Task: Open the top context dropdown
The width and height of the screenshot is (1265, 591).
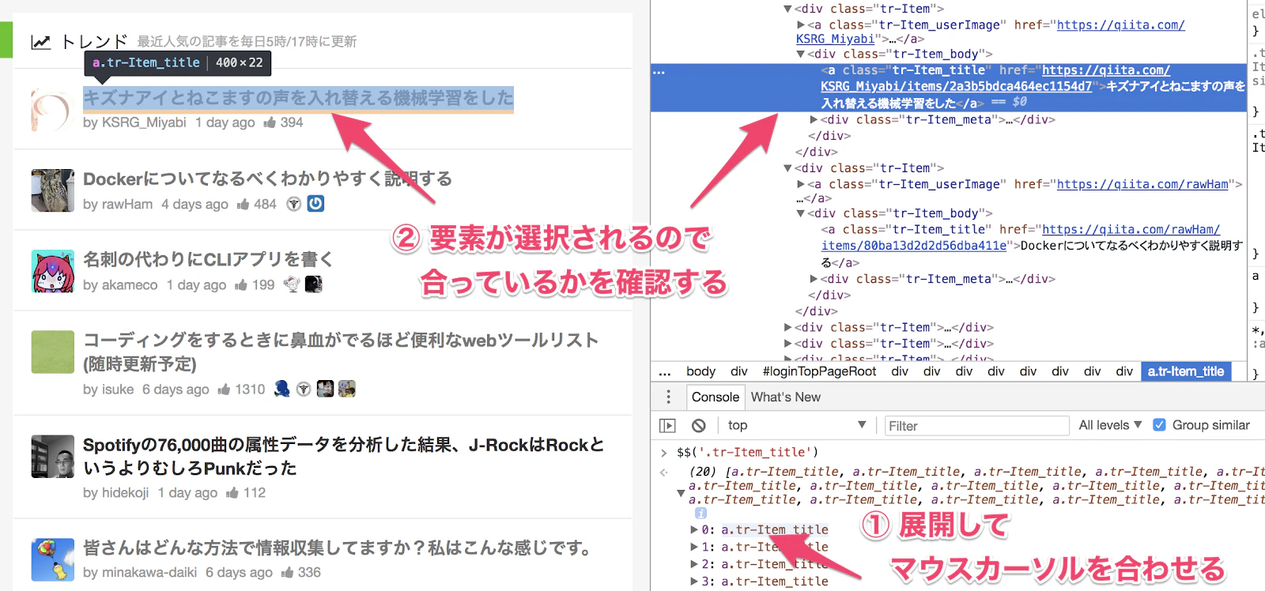Action: click(x=796, y=425)
